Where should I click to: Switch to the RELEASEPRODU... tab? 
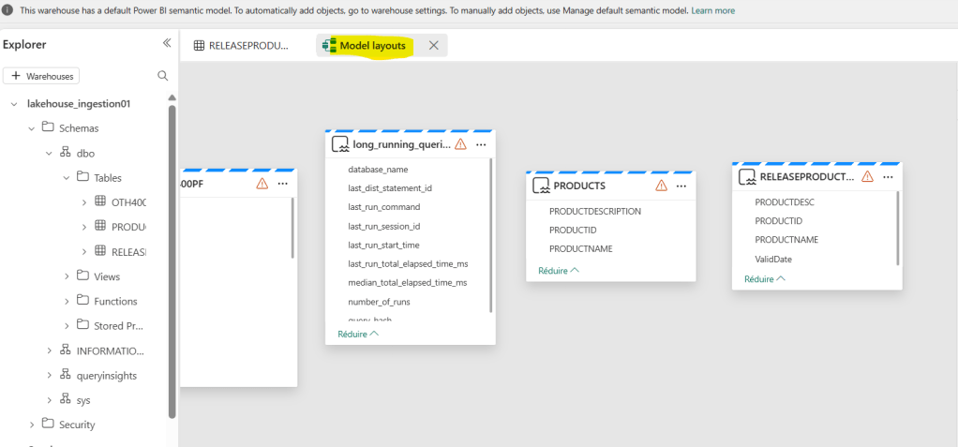point(242,45)
